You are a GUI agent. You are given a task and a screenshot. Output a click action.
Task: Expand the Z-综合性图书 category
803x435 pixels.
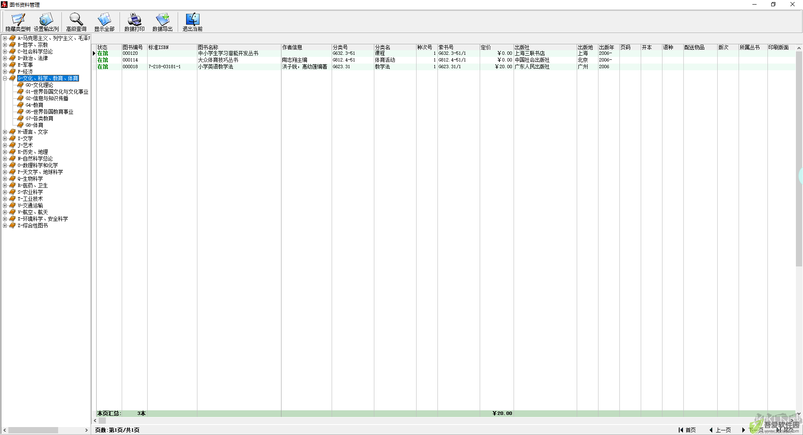(x=5, y=225)
